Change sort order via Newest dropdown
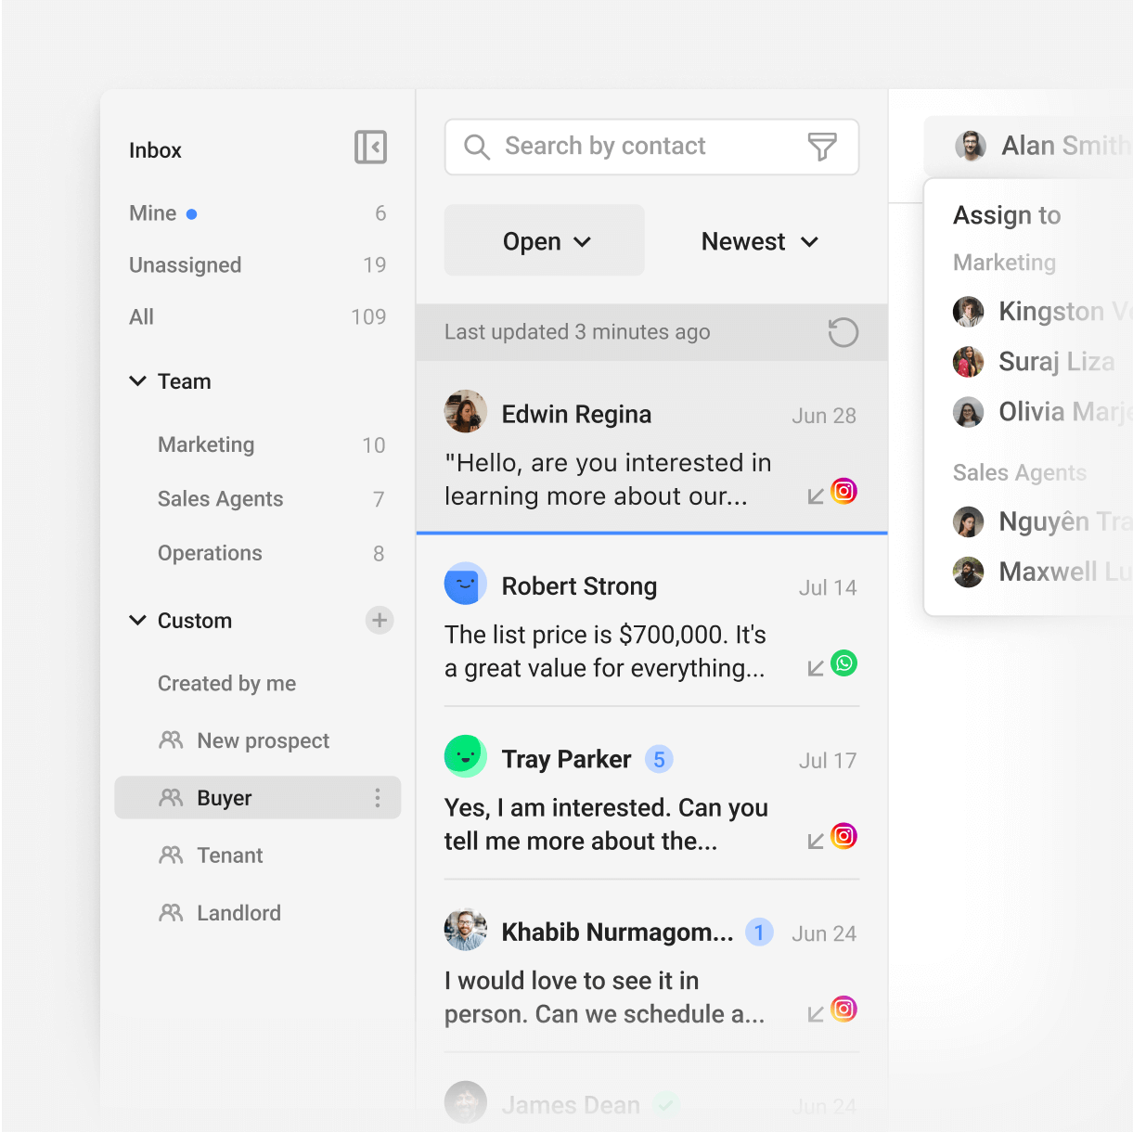 pyautogui.click(x=759, y=241)
